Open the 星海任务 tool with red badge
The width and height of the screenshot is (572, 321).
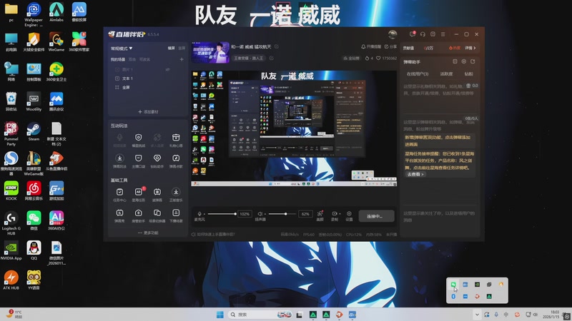click(138, 194)
